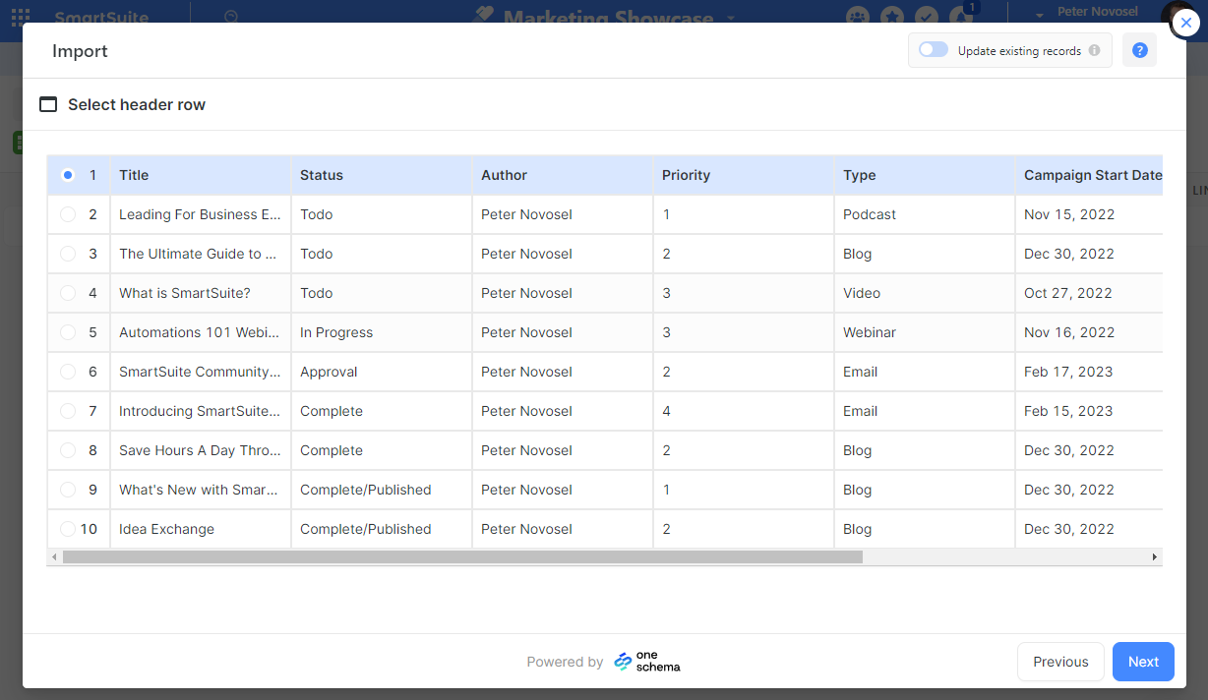Click the 'What's New with Smar...' cell
This screenshot has height=700, width=1208.
201,490
